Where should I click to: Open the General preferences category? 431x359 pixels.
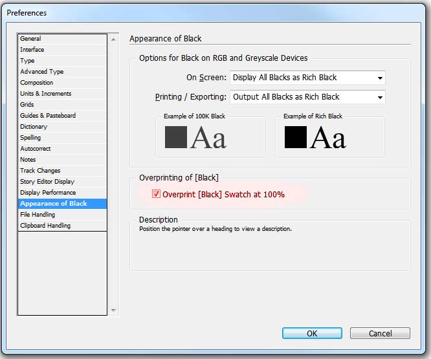point(62,39)
